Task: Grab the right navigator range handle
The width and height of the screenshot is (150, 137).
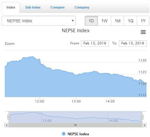Action: 142,117
